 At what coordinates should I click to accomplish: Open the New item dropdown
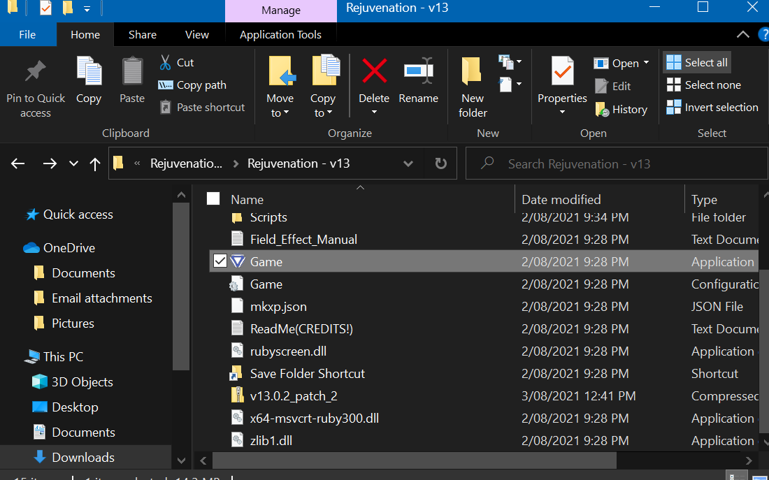[x=510, y=61]
